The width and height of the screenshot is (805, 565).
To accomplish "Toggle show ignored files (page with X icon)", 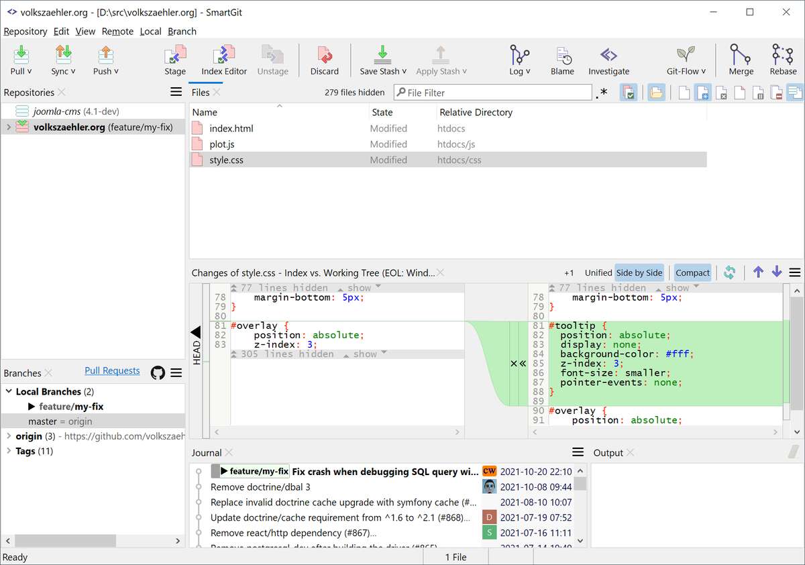I will pos(721,93).
